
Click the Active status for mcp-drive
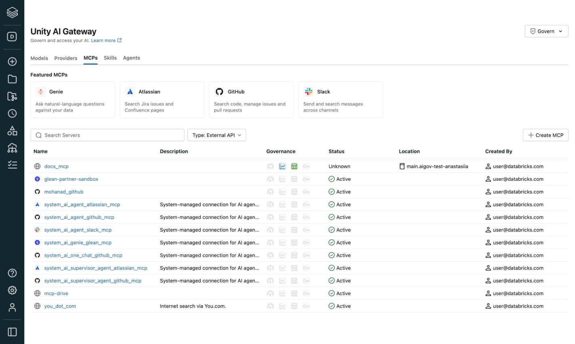pyautogui.click(x=340, y=294)
